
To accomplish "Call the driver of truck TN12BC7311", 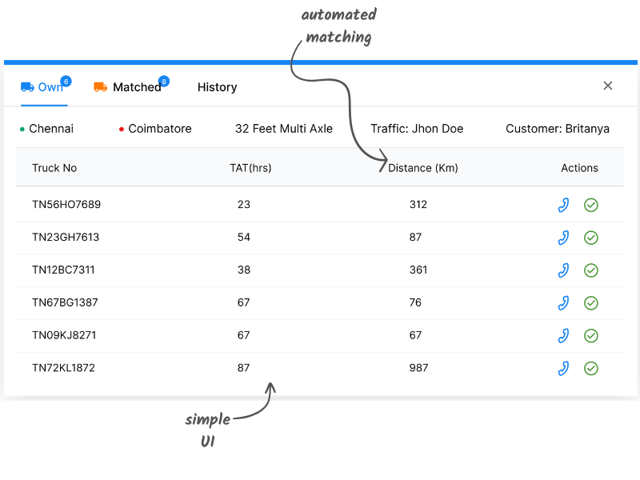I will (x=563, y=270).
